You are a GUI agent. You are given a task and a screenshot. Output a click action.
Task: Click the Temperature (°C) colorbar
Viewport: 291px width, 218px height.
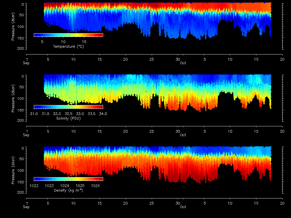[68, 35]
